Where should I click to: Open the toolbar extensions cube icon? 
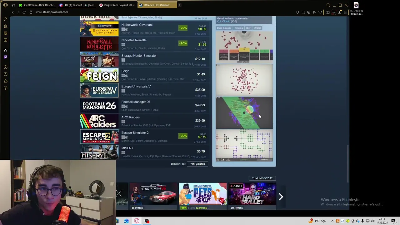pyautogui.click(x=328, y=12)
